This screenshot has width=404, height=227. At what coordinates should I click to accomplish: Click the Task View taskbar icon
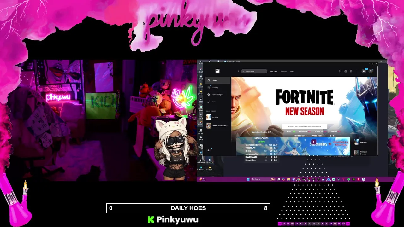tap(278, 179)
